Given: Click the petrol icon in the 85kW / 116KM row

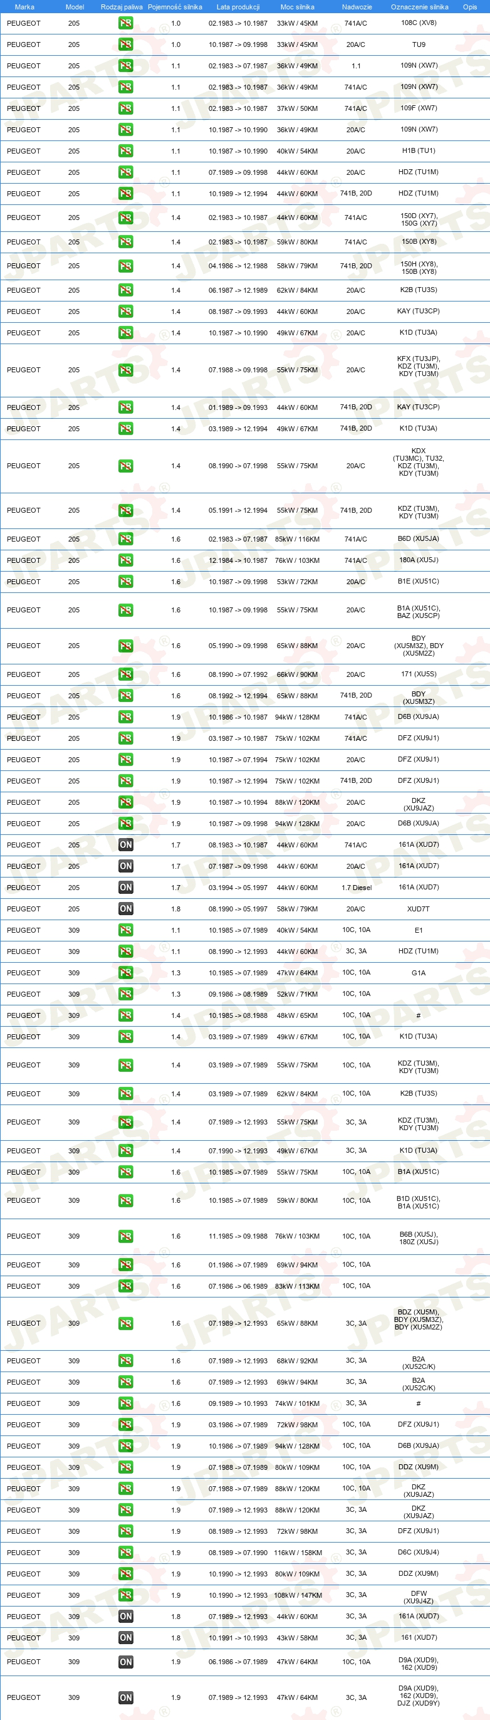Looking at the screenshot, I should (x=125, y=539).
